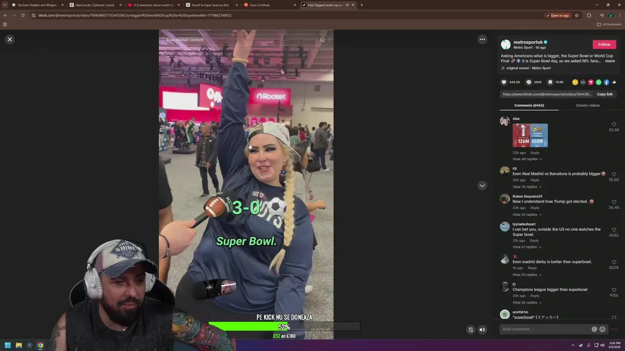Expand 26 replies under Champions league comment
The width and height of the screenshot is (625, 351).
527,303
